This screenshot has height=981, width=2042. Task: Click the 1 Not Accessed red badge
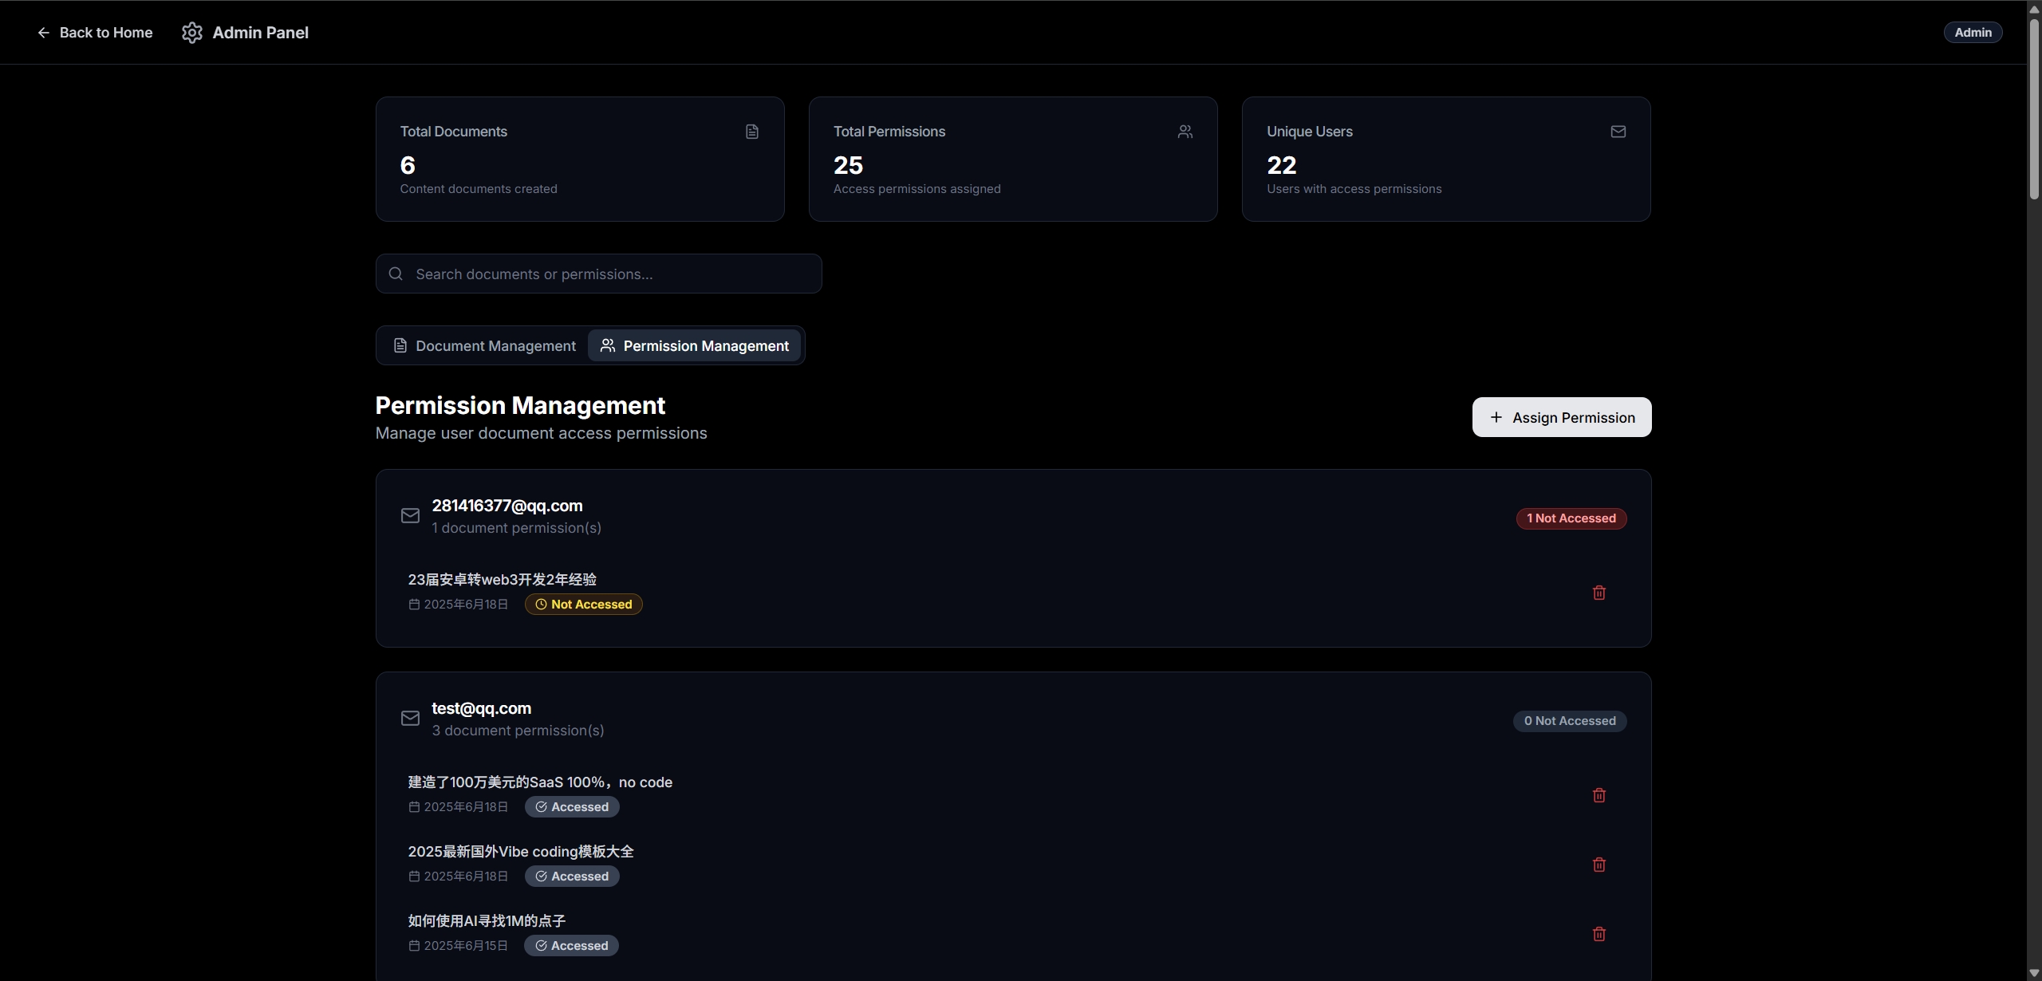pos(1571,518)
